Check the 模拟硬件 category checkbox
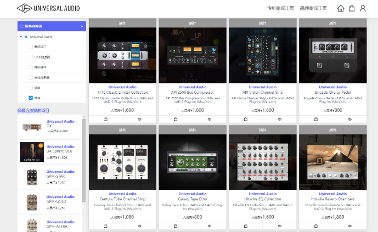The image size is (378, 232). click(31, 67)
